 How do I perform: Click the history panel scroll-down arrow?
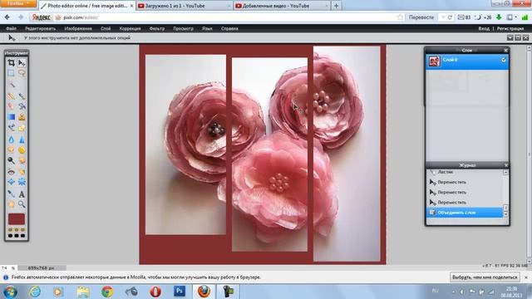tap(505, 214)
